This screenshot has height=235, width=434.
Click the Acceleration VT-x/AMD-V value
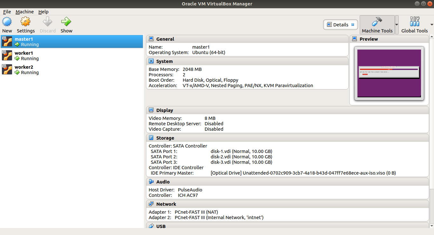pyautogui.click(x=248, y=86)
